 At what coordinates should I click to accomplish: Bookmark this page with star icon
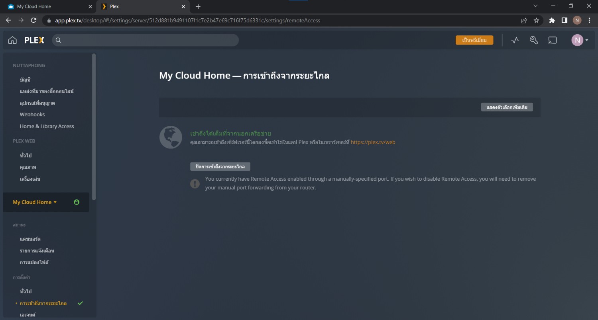(537, 20)
